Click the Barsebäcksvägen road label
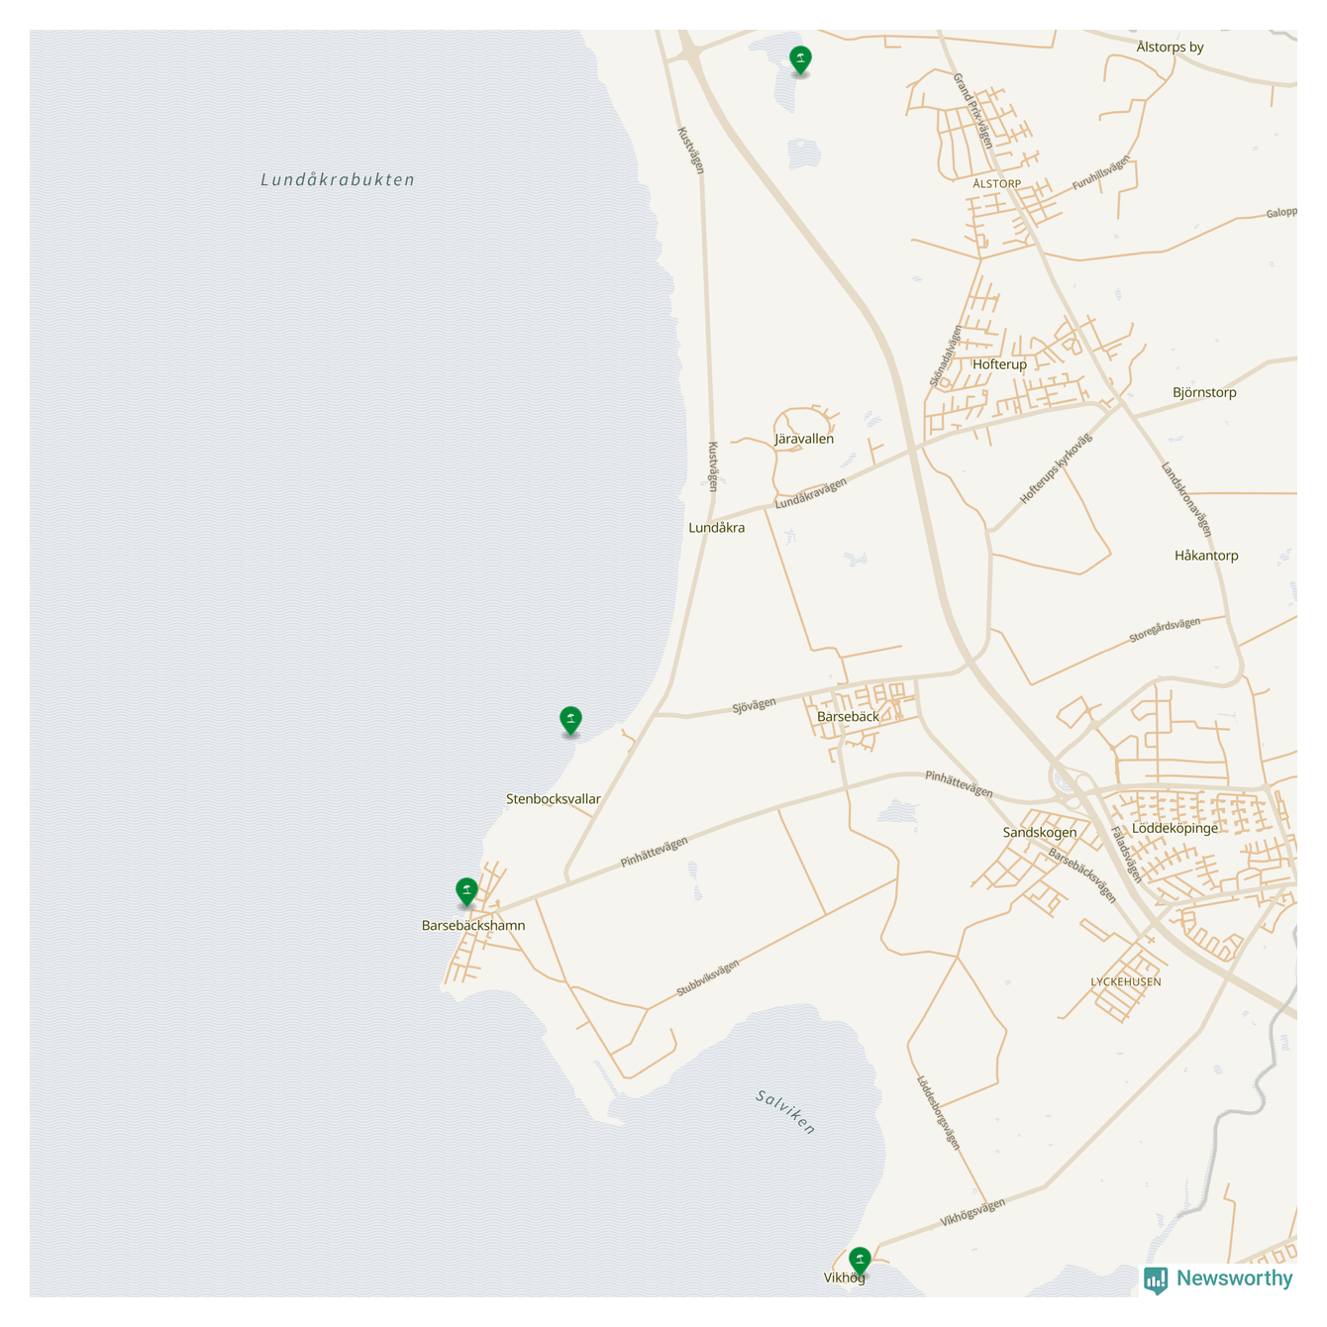 (1082, 875)
